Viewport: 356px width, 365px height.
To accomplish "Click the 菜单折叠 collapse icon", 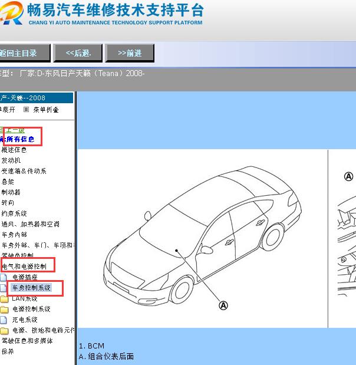I will [26, 109].
